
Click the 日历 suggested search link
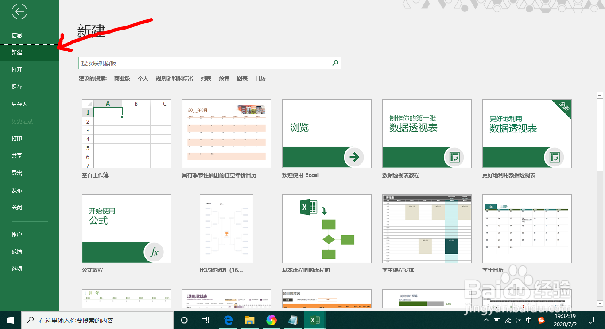tap(260, 78)
